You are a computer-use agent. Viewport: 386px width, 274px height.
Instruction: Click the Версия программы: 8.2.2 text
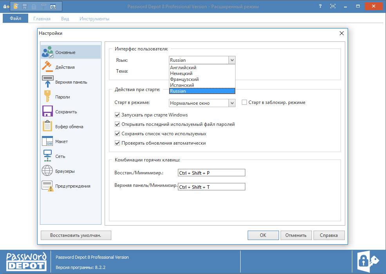80,267
